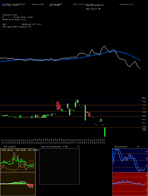This screenshot has height=196, width=148.
Task: Click the 'ADX signal: SELL Growing @ 17%' text
Action: tap(17, 27)
